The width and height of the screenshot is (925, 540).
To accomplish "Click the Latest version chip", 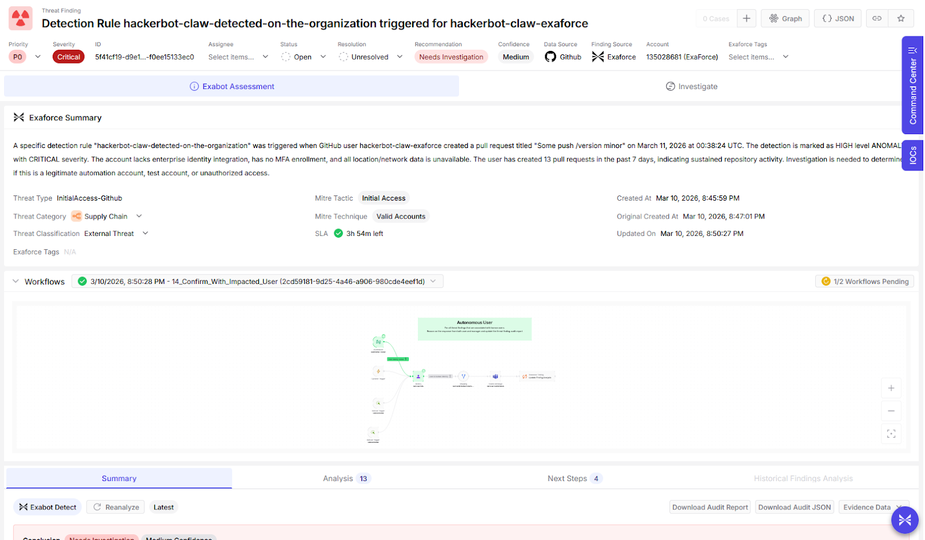I will [164, 507].
